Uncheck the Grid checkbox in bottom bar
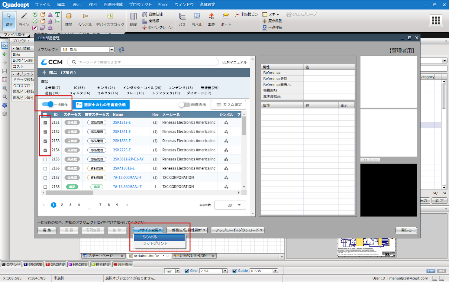 tap(187, 271)
